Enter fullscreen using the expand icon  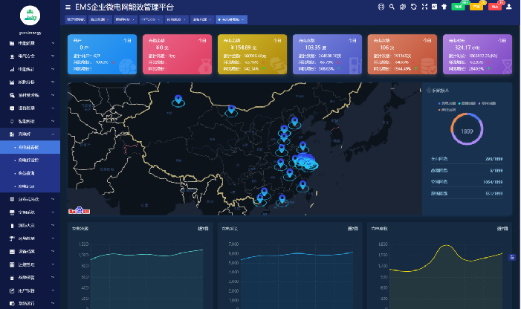pyautogui.click(x=423, y=7)
